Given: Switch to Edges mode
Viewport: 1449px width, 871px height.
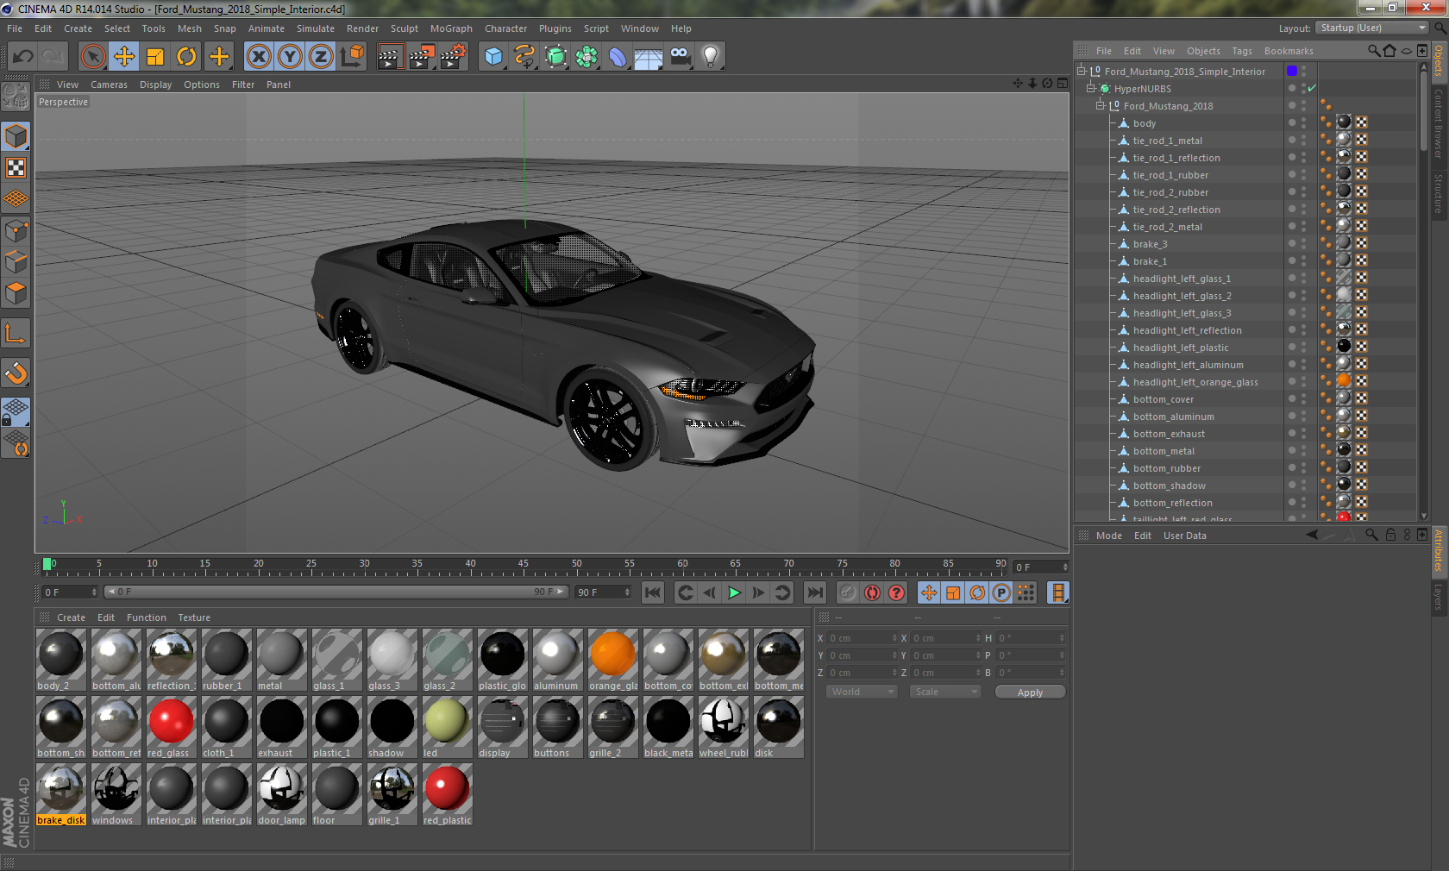Looking at the screenshot, I should 16,262.
